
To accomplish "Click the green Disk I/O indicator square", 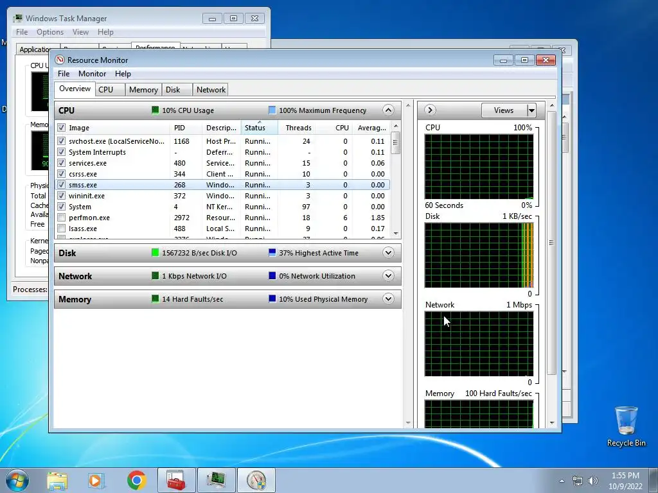I will coord(156,253).
